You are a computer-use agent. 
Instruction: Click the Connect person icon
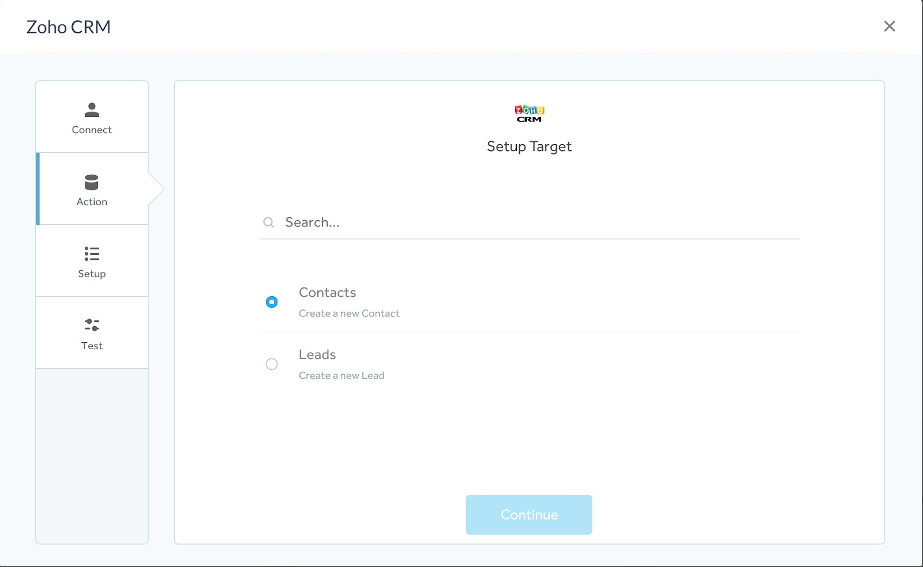(92, 109)
